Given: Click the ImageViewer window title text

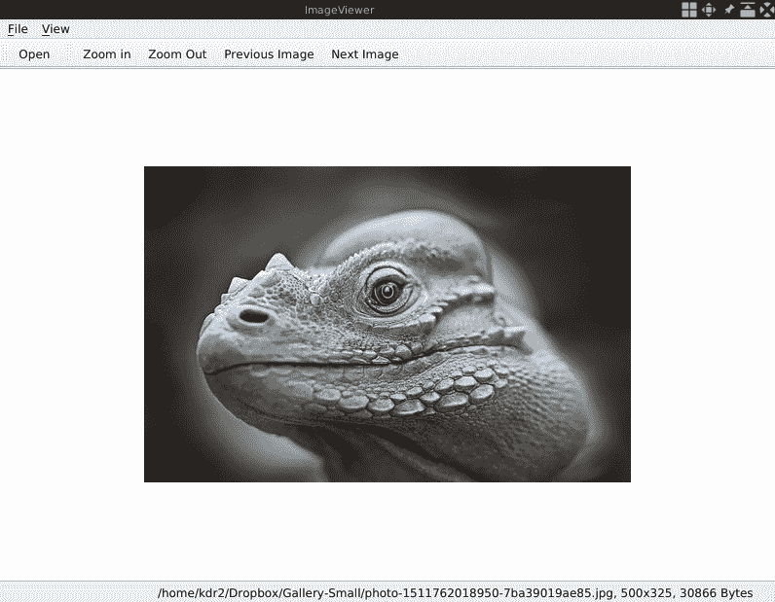Looking at the screenshot, I should tap(339, 10).
